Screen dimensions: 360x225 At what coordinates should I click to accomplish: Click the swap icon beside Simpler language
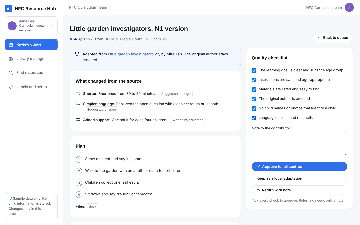click(78, 104)
